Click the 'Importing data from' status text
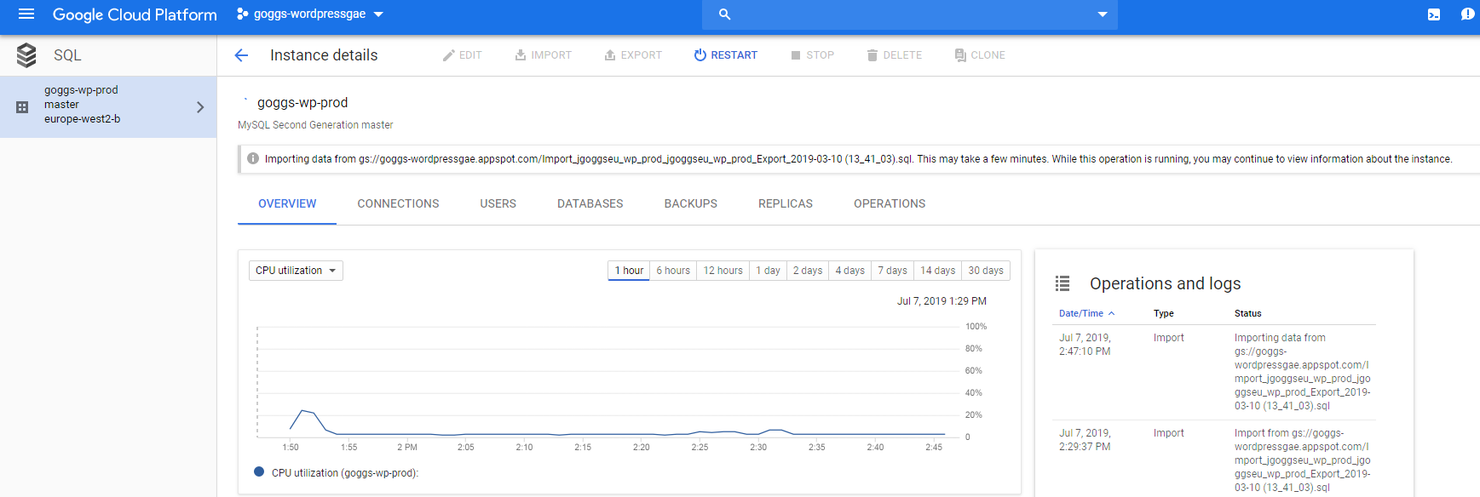This screenshot has height=497, width=1480. click(x=1280, y=338)
